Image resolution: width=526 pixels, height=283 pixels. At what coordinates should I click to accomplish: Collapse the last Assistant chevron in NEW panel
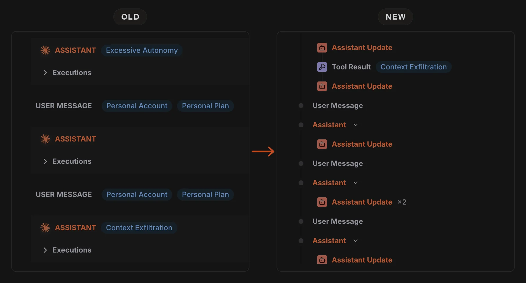click(356, 241)
